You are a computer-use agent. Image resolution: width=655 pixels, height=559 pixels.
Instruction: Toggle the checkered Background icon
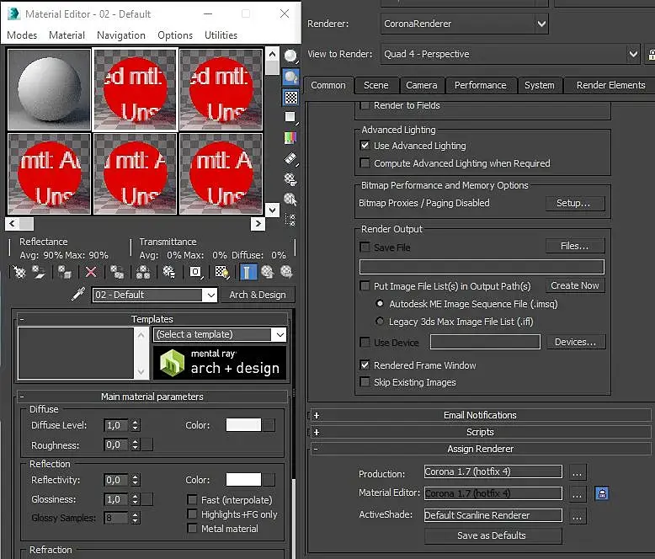point(290,98)
